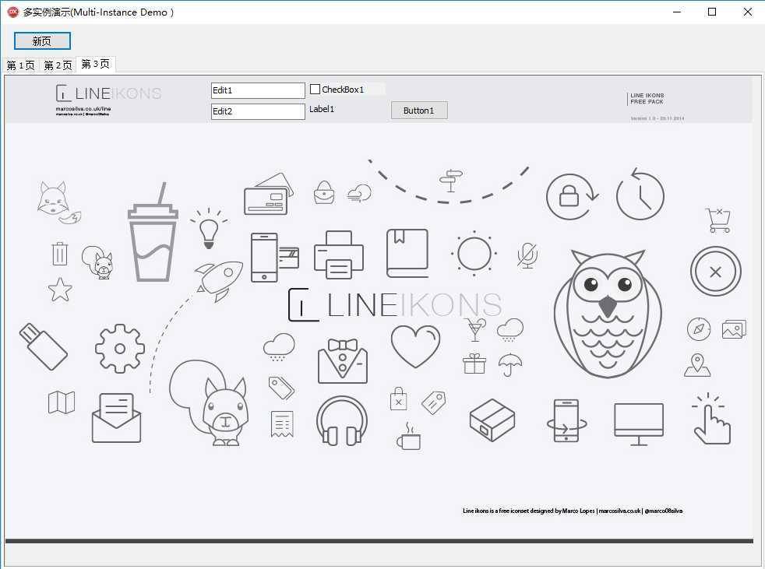
Task: Focus the Edit1 text field
Action: (x=258, y=90)
